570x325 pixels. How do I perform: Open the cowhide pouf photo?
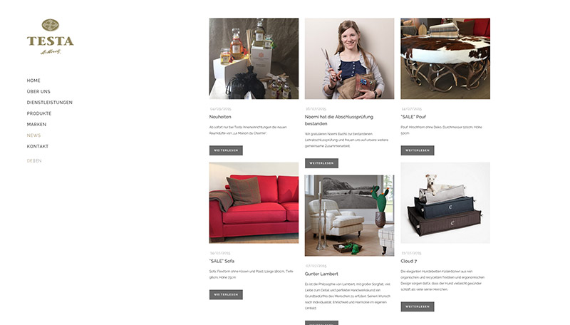[445, 58]
